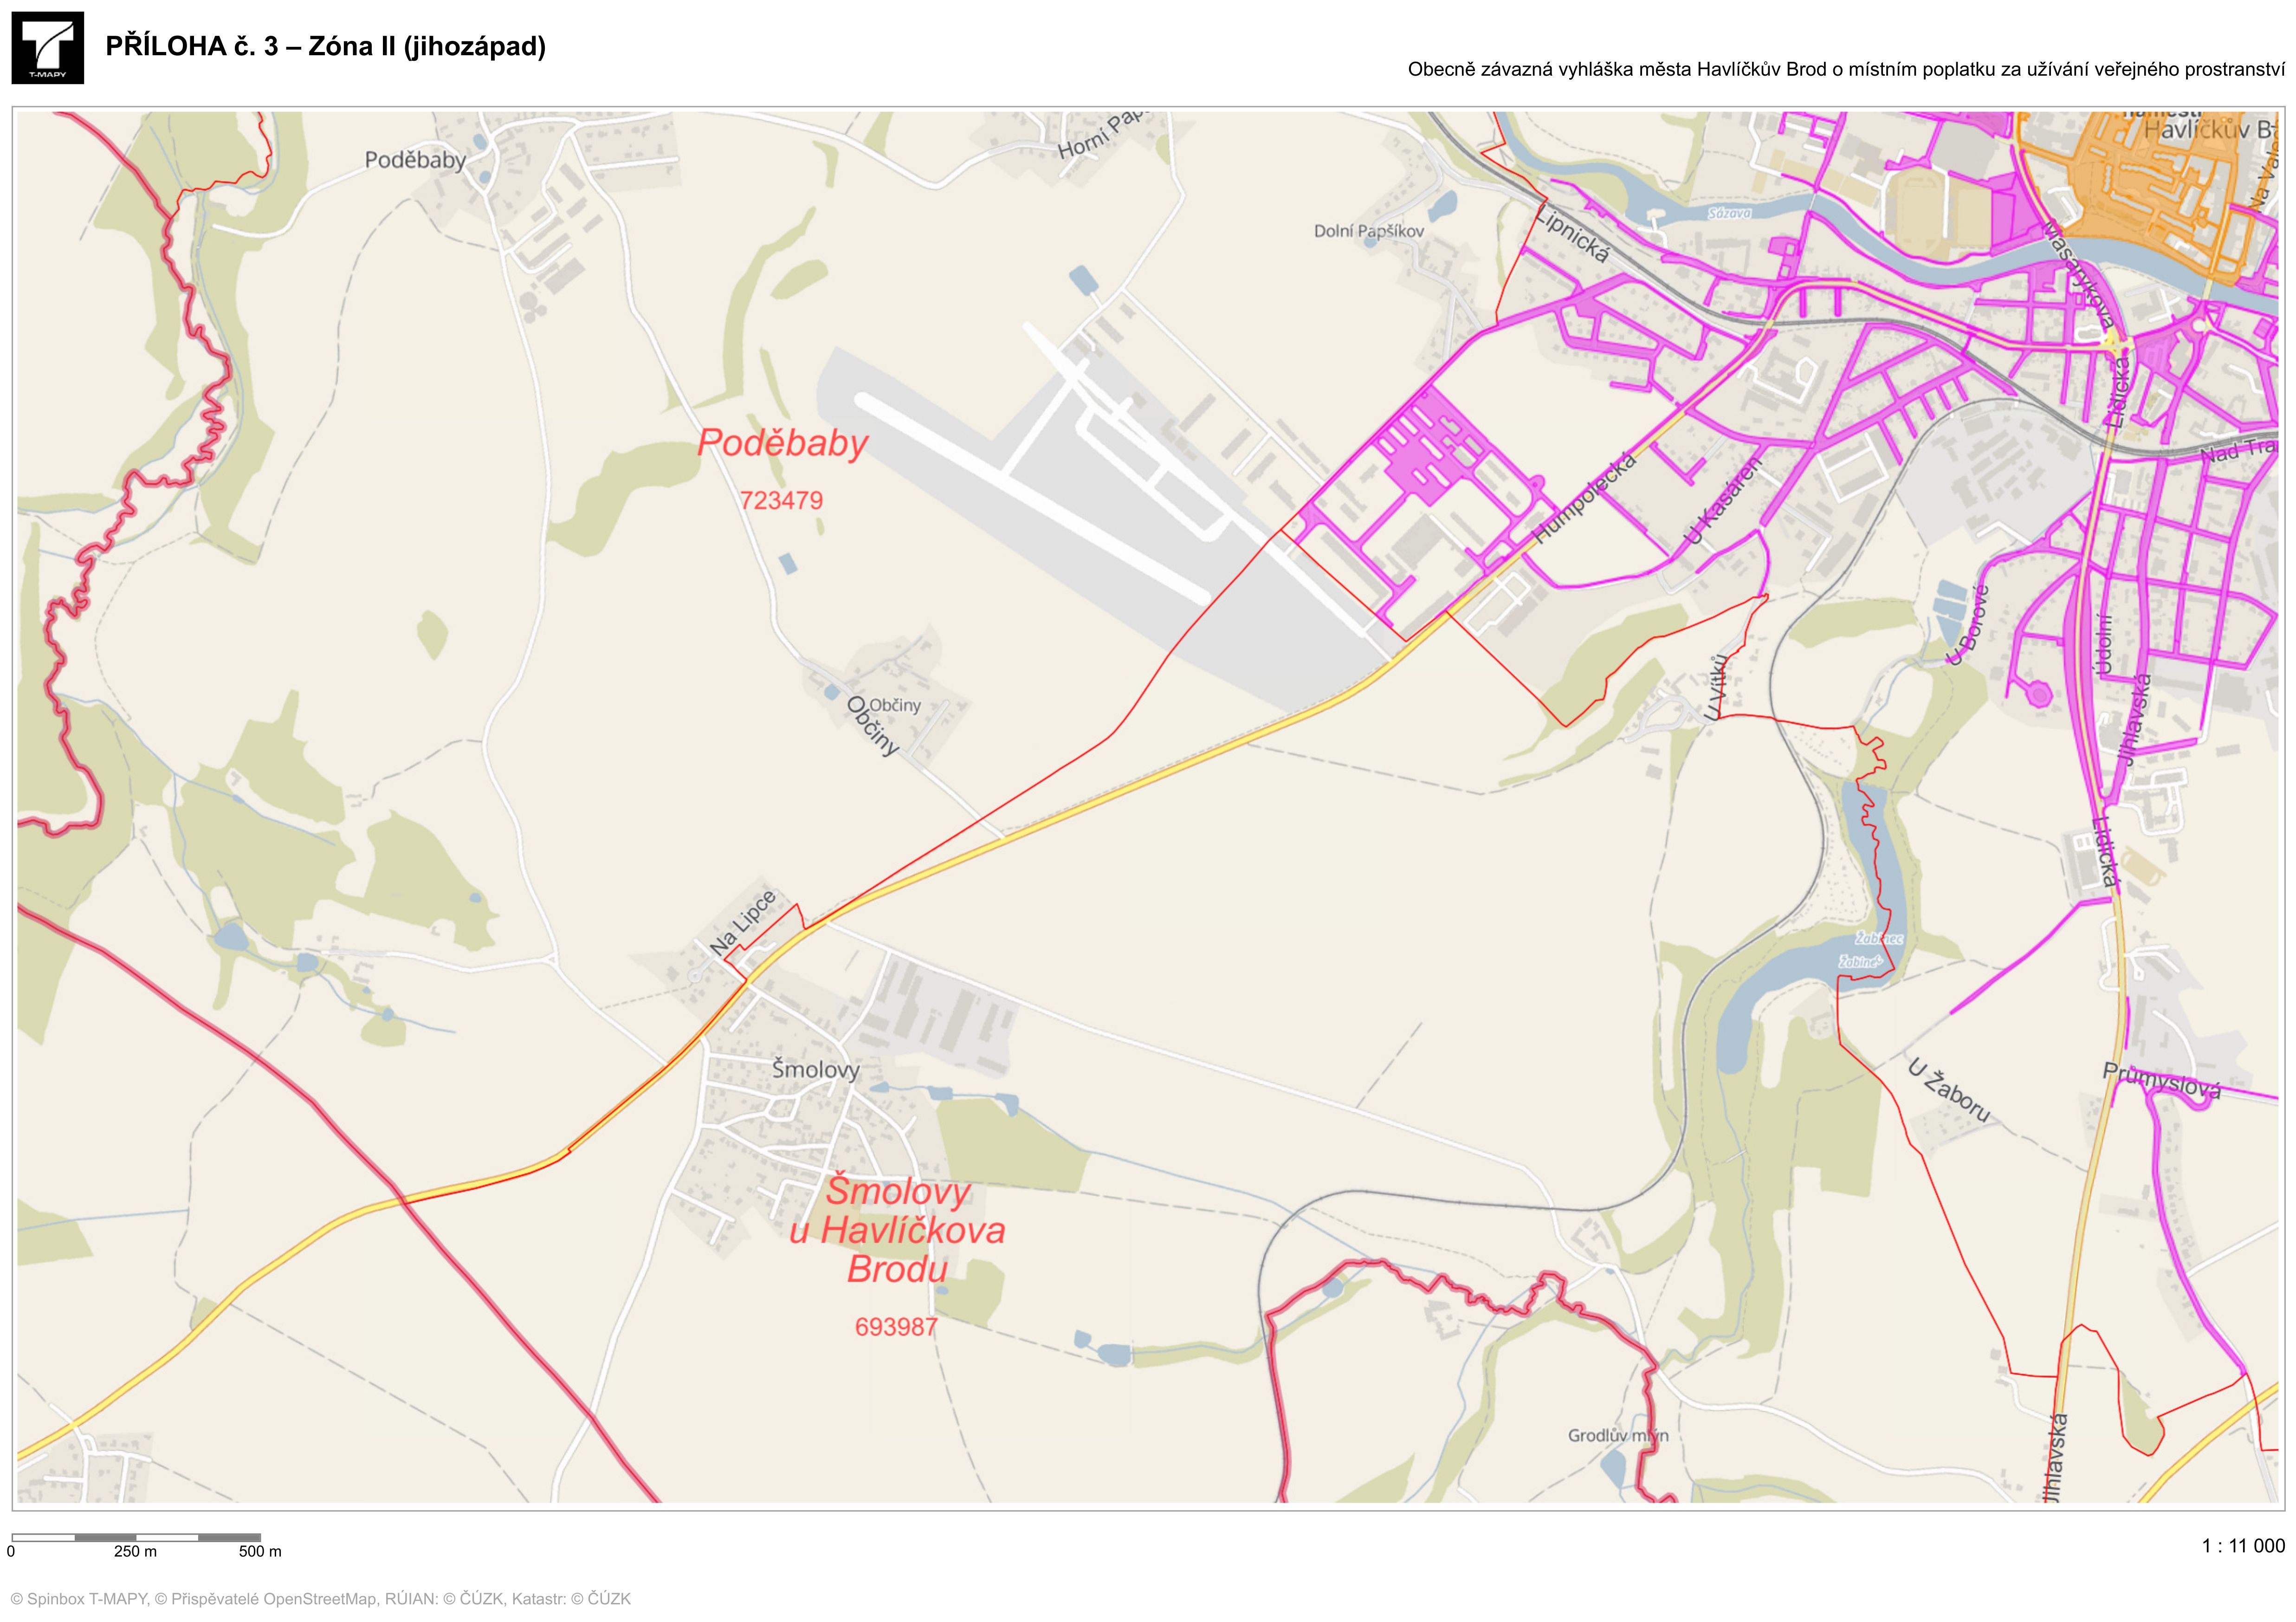Click cadastral number 693987
2296x1622 pixels.
(896, 1327)
